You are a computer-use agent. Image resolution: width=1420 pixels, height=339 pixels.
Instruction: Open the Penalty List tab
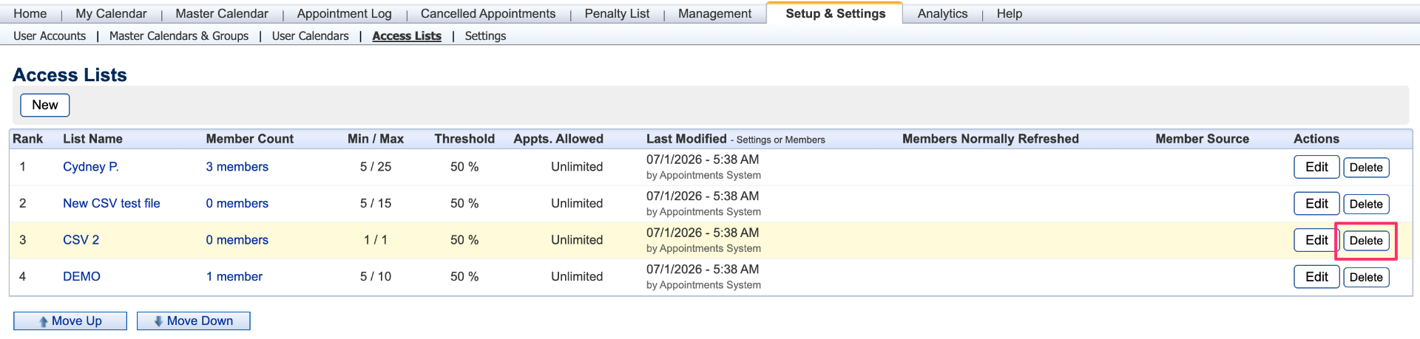[x=617, y=13]
